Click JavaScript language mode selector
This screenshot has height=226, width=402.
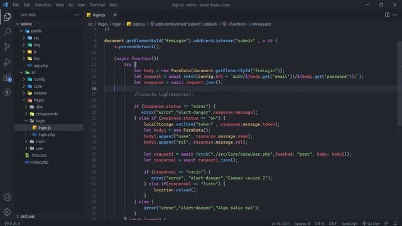tap(349, 223)
